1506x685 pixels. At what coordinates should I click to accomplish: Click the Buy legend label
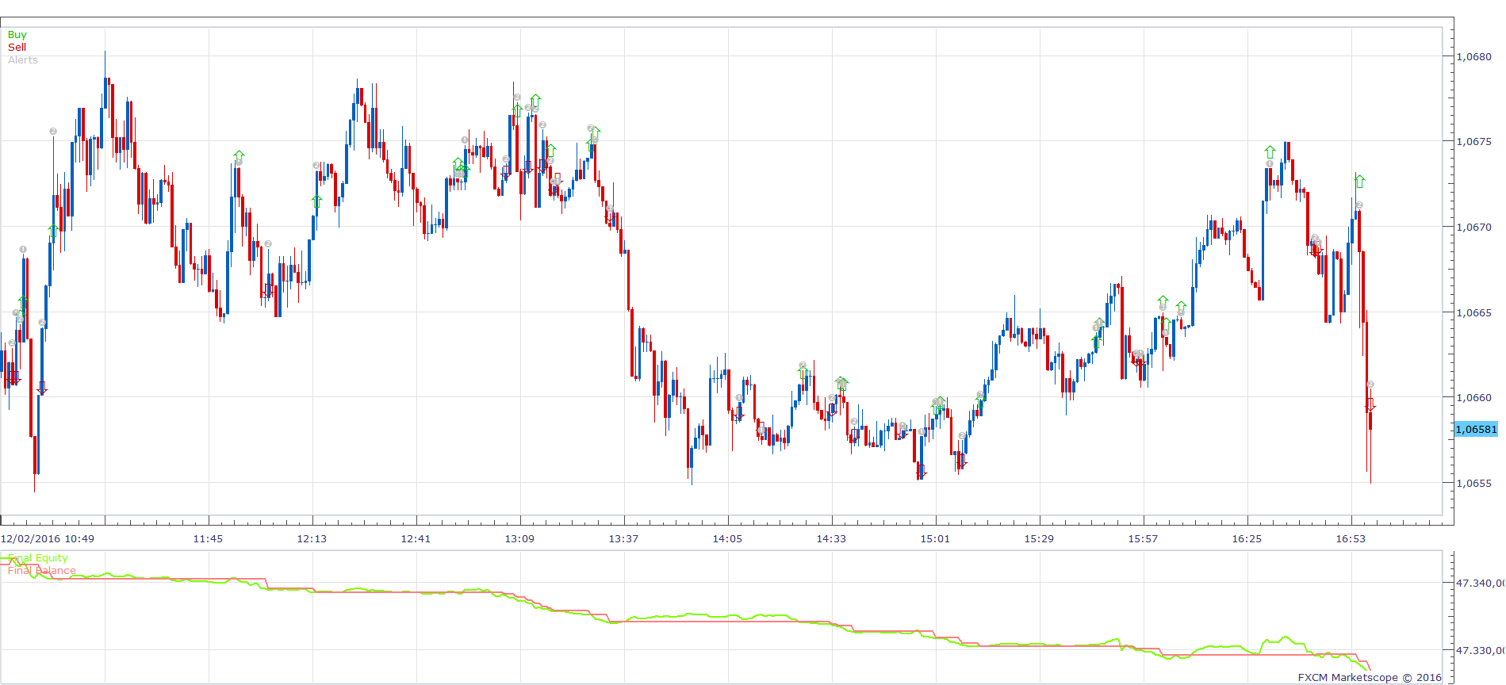pos(17,35)
